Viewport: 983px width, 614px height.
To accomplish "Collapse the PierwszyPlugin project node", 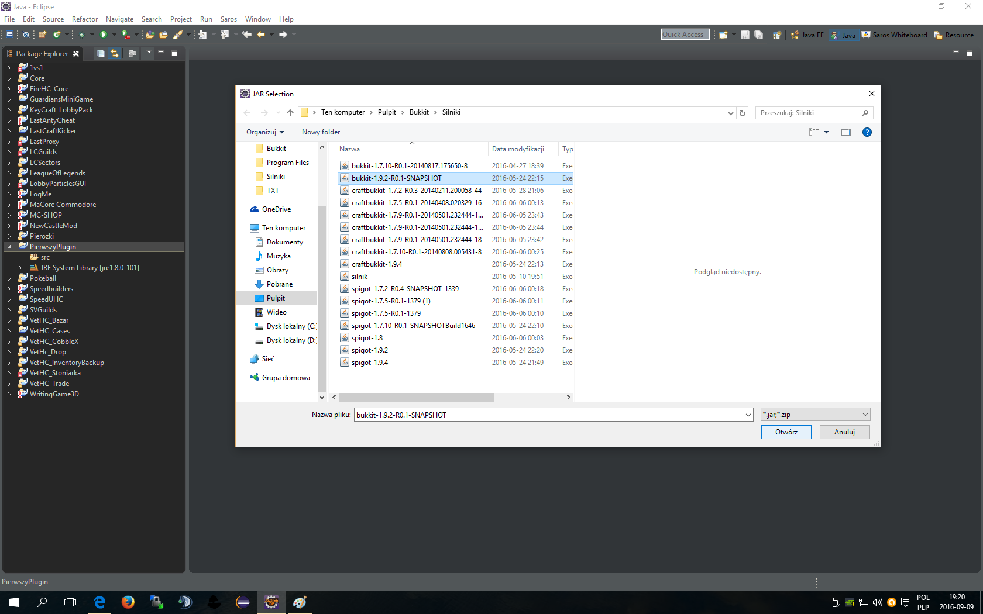I will click(x=9, y=247).
